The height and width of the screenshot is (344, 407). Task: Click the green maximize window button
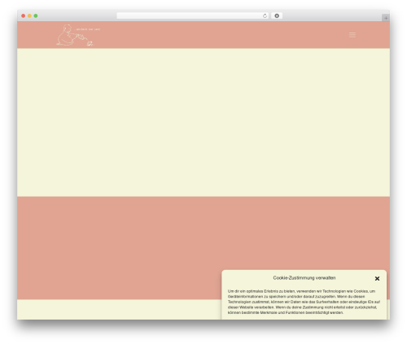coord(36,15)
